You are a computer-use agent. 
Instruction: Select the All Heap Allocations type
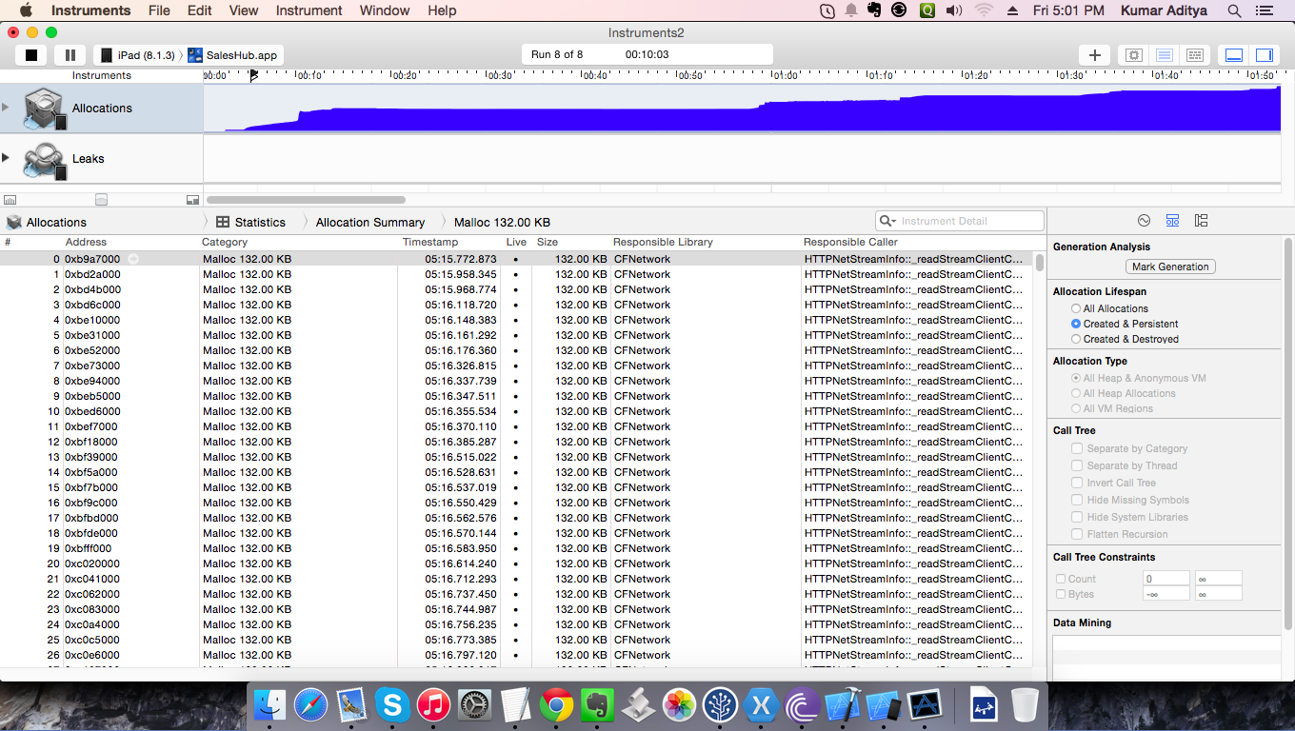(x=1123, y=393)
